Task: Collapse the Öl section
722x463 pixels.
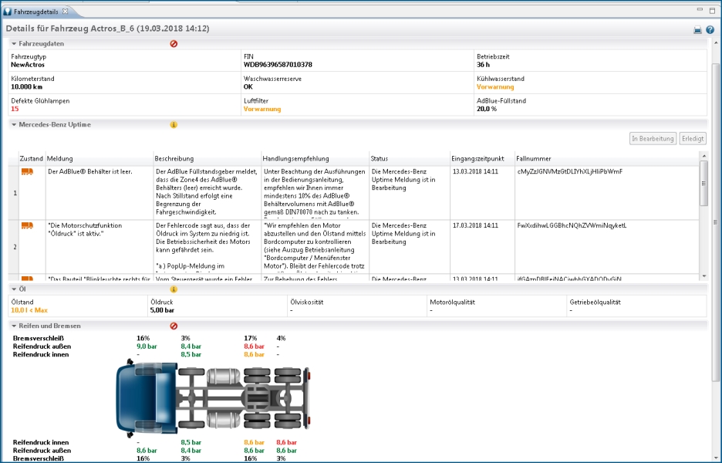Action: click(x=14, y=289)
